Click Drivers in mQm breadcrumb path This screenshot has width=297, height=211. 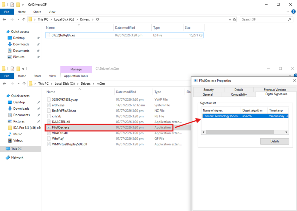86,83
